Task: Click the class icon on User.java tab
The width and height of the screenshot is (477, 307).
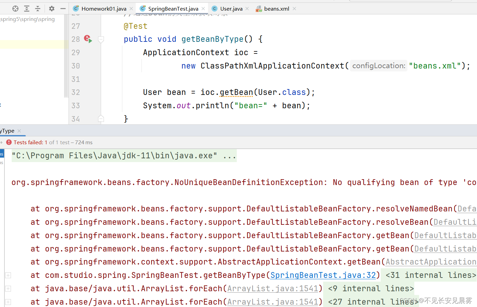Action: click(x=215, y=9)
